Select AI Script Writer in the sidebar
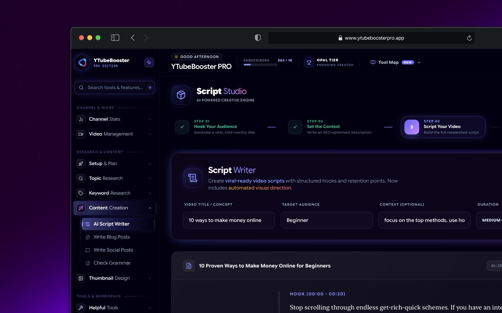The image size is (502, 313). coord(118,224)
